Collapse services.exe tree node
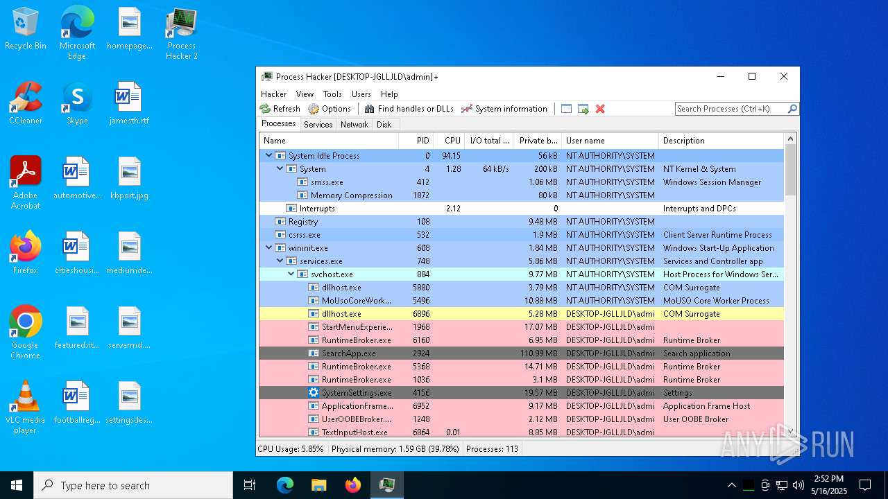The image size is (888, 499). 280,261
